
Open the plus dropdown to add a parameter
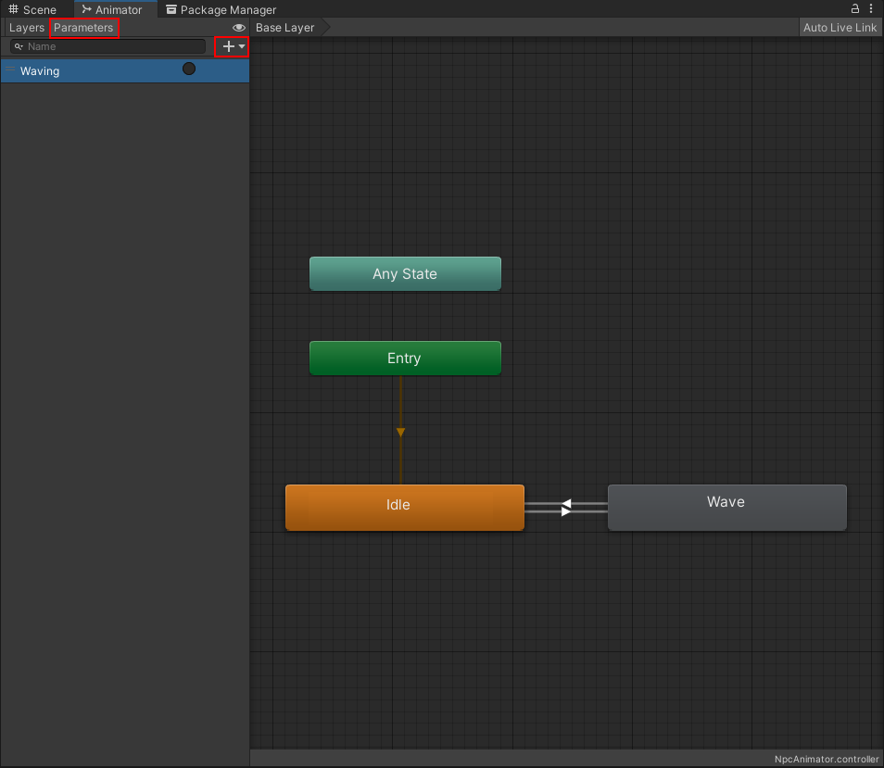pos(233,46)
